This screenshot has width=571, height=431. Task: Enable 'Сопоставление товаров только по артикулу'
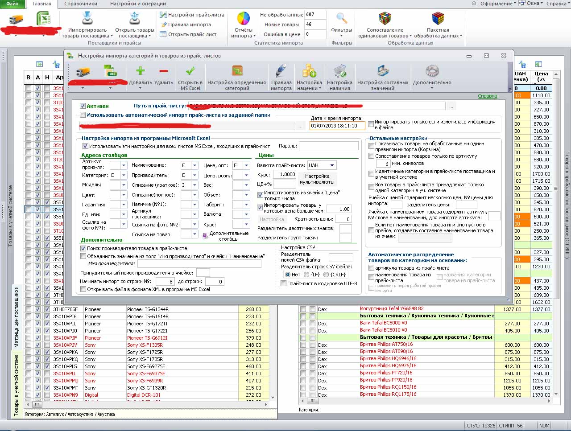(x=371, y=156)
